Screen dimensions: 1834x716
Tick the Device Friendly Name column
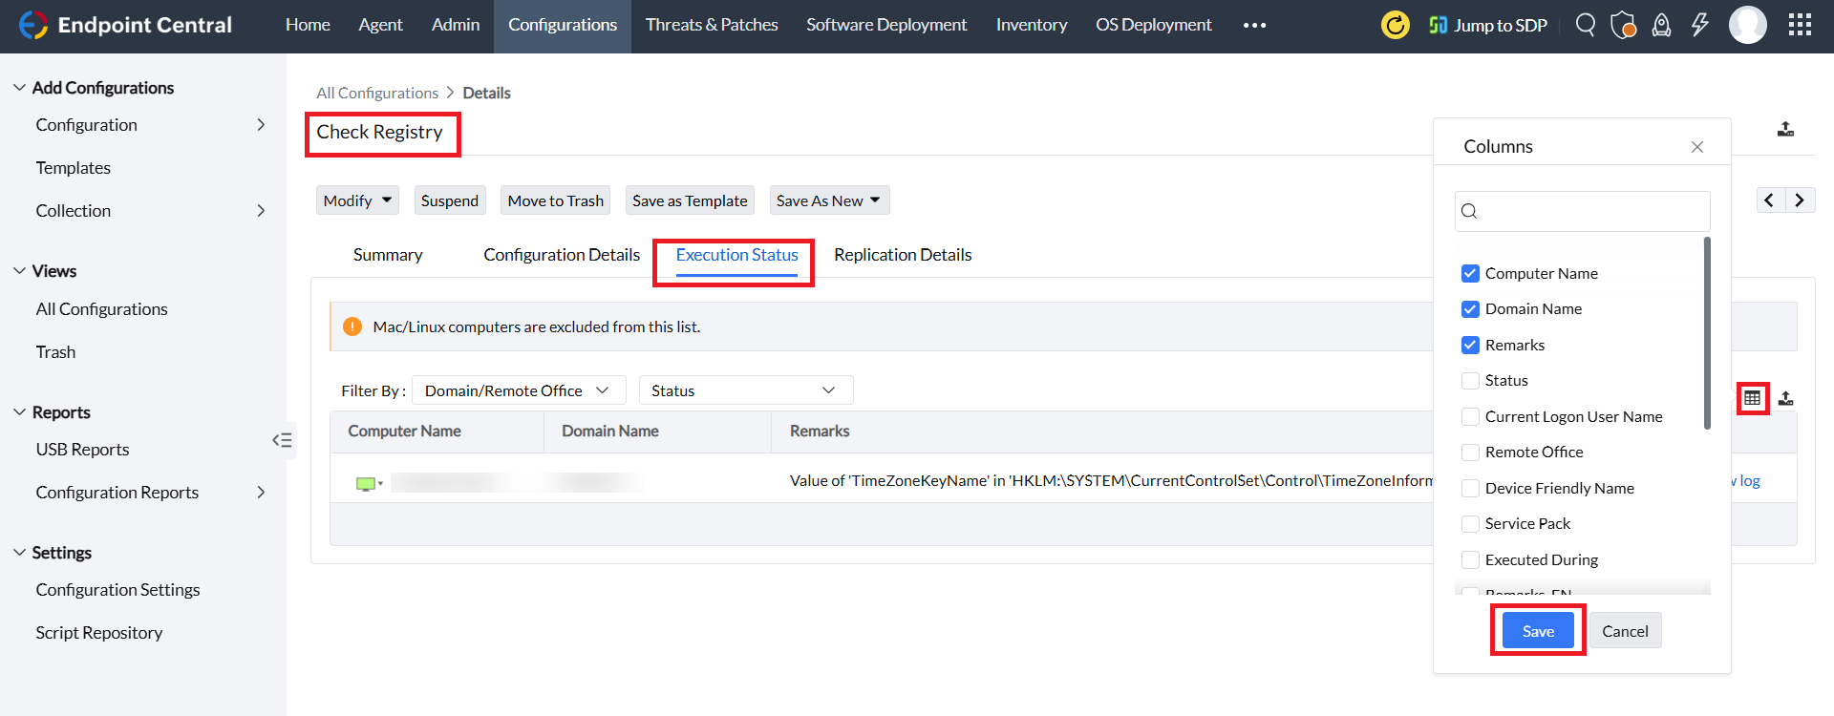coord(1470,489)
